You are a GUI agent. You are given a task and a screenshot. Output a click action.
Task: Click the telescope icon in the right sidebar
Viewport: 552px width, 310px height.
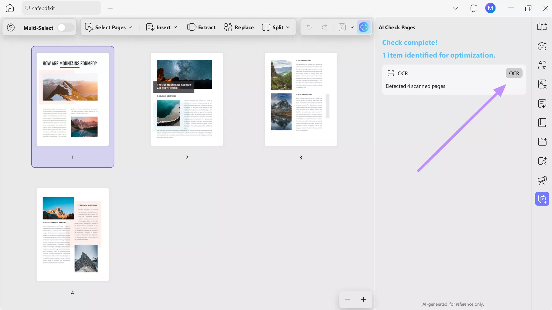(542, 180)
